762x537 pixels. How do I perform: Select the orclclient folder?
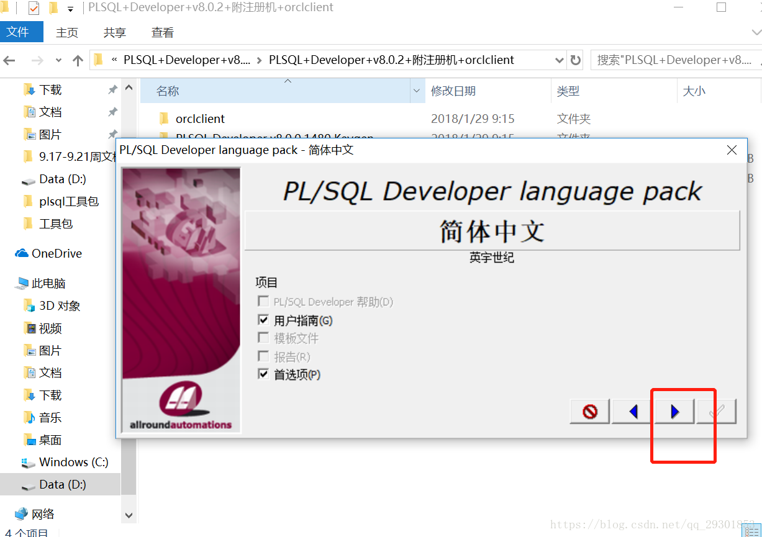point(200,119)
